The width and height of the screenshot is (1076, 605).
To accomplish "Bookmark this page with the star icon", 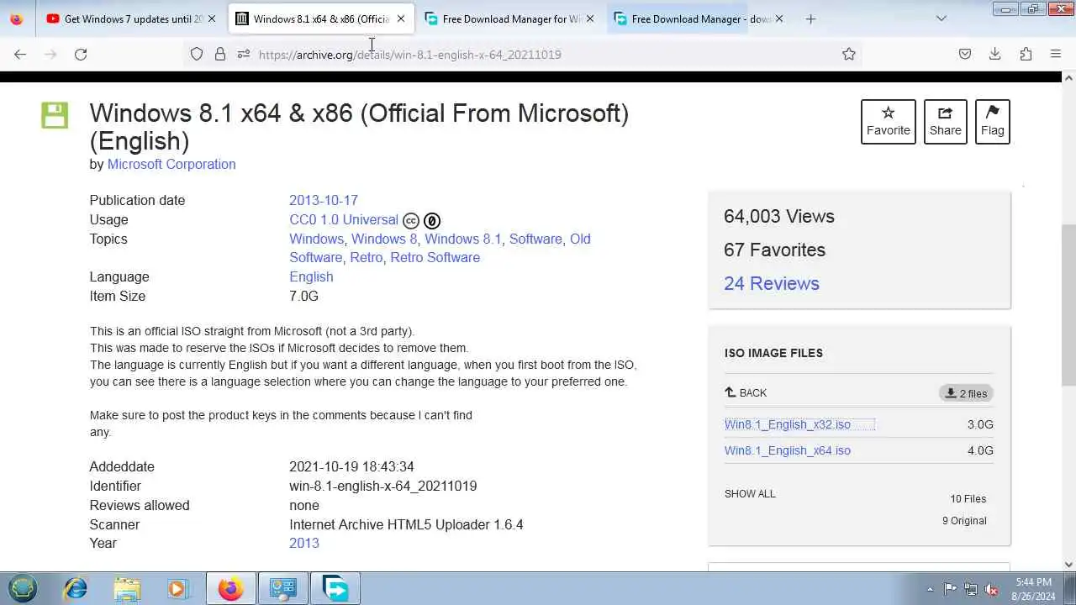I will (x=849, y=54).
